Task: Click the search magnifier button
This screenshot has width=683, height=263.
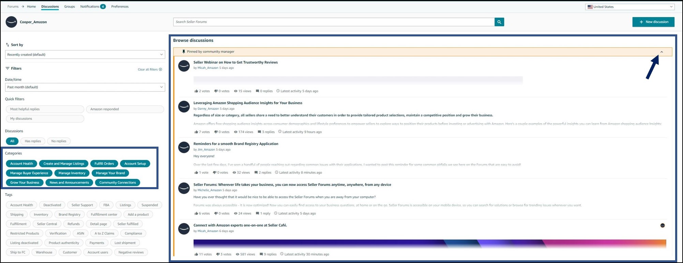Action: click(x=499, y=22)
